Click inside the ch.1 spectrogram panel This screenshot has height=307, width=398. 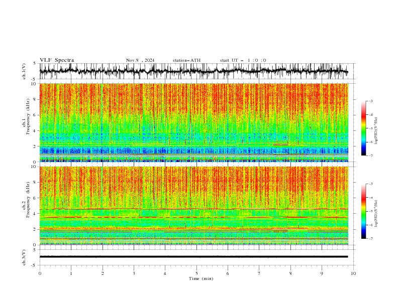point(194,122)
